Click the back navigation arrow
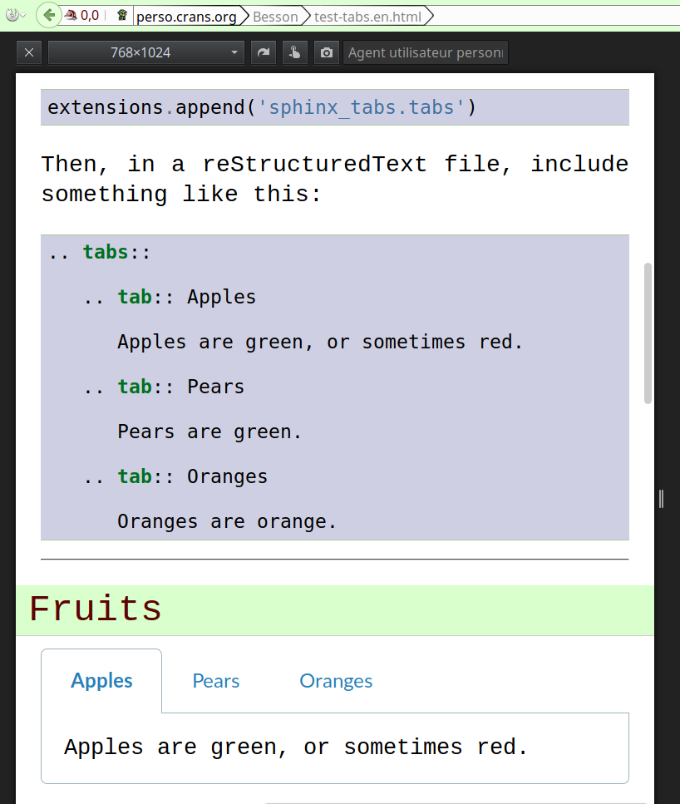The height and width of the screenshot is (804, 680). [48, 15]
